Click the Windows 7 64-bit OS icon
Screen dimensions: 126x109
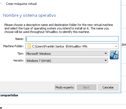tap(114, 55)
